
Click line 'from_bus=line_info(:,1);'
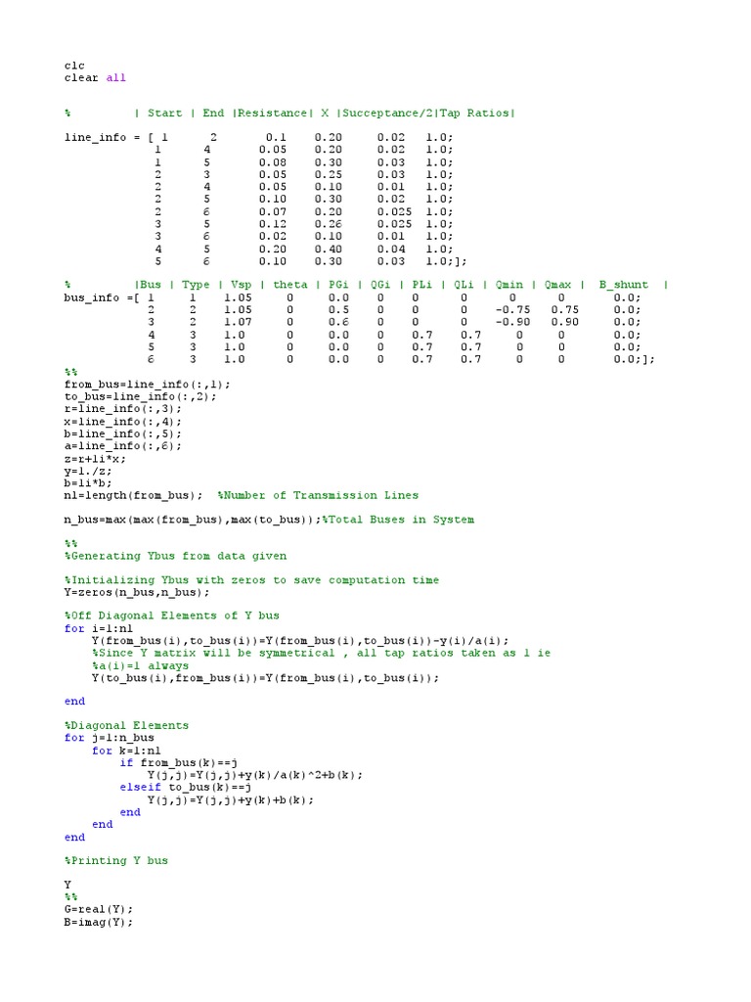(x=147, y=385)
